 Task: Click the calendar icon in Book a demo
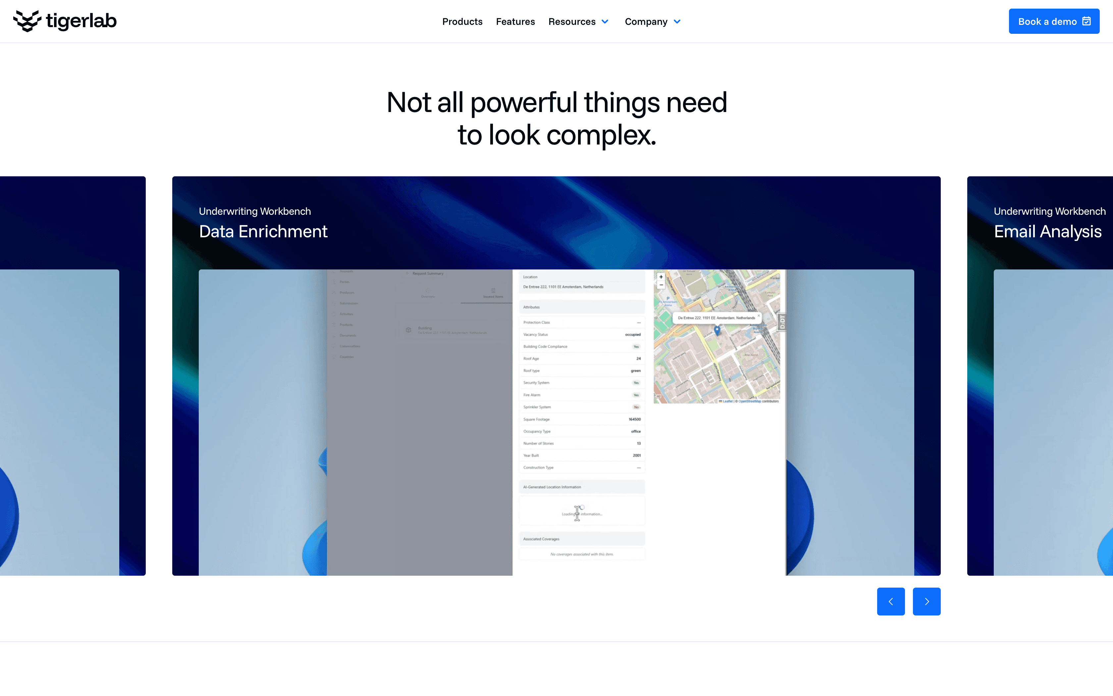pos(1087,21)
